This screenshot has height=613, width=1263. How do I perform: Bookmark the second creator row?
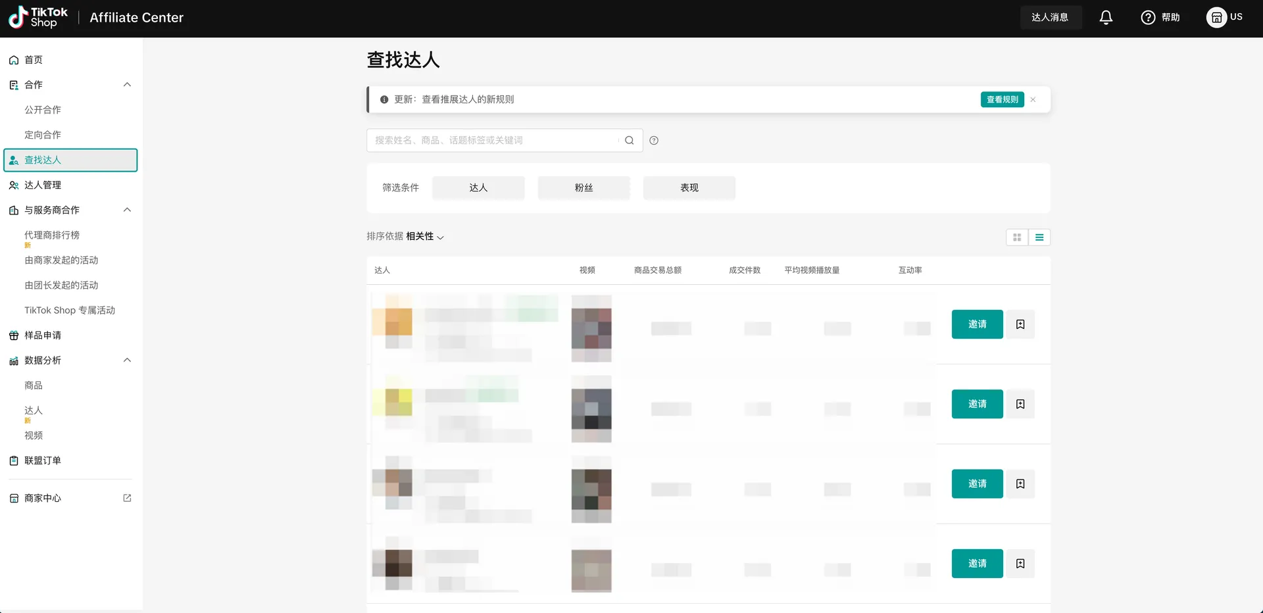pyautogui.click(x=1020, y=404)
